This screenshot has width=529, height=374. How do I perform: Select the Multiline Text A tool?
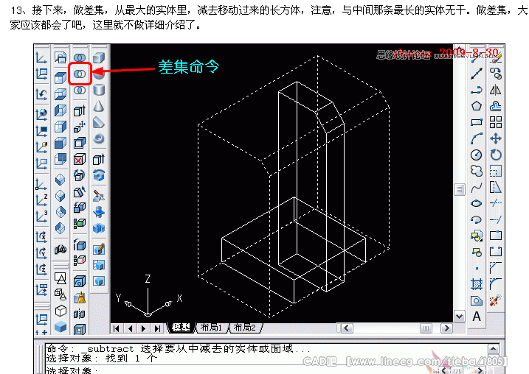coord(477,317)
